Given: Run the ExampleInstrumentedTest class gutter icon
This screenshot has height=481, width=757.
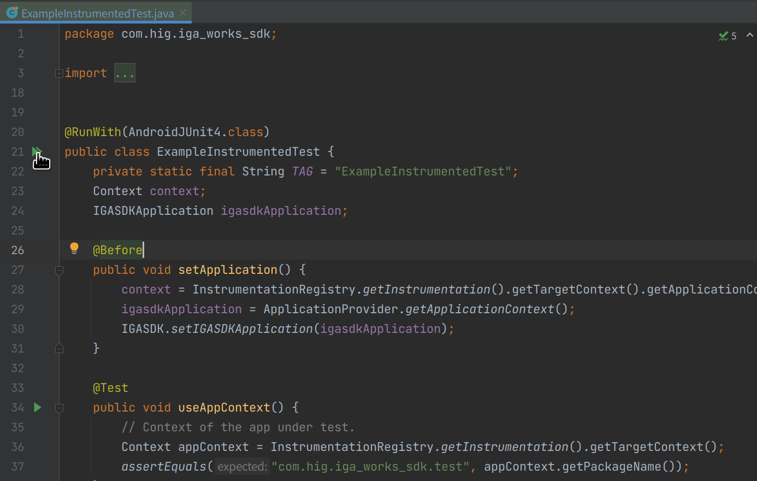Looking at the screenshot, I should pos(37,151).
